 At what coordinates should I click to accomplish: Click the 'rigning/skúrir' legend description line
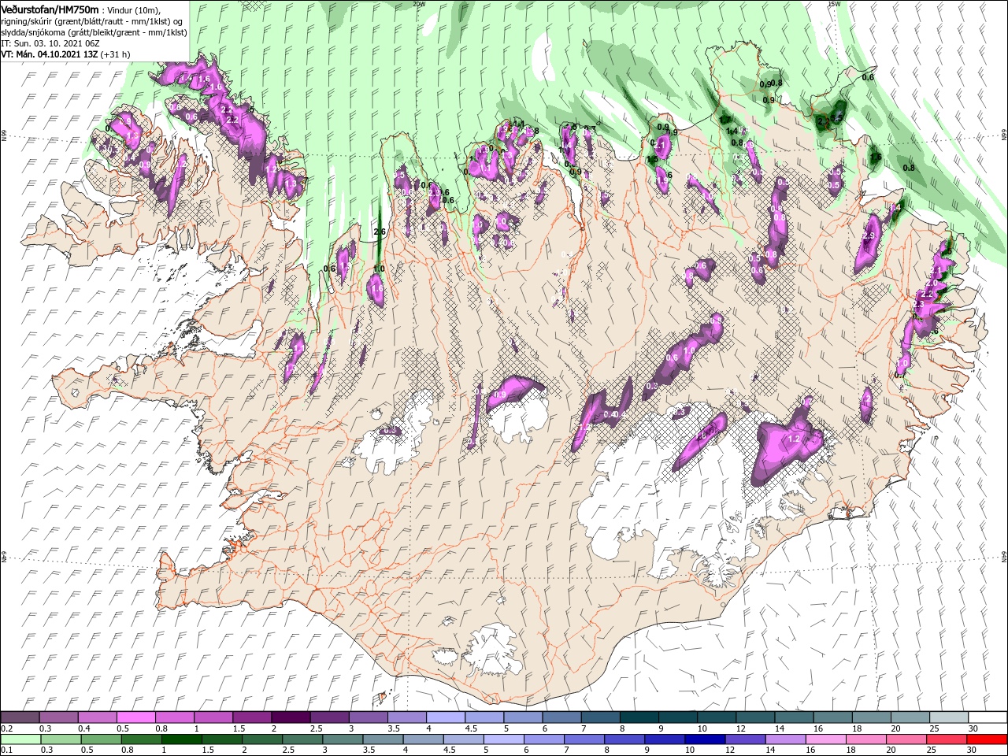91,21
